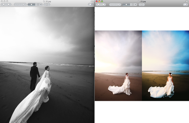Go to previous image in 22.jpg window
This screenshot has height=123, width=189.
click(4, 5)
